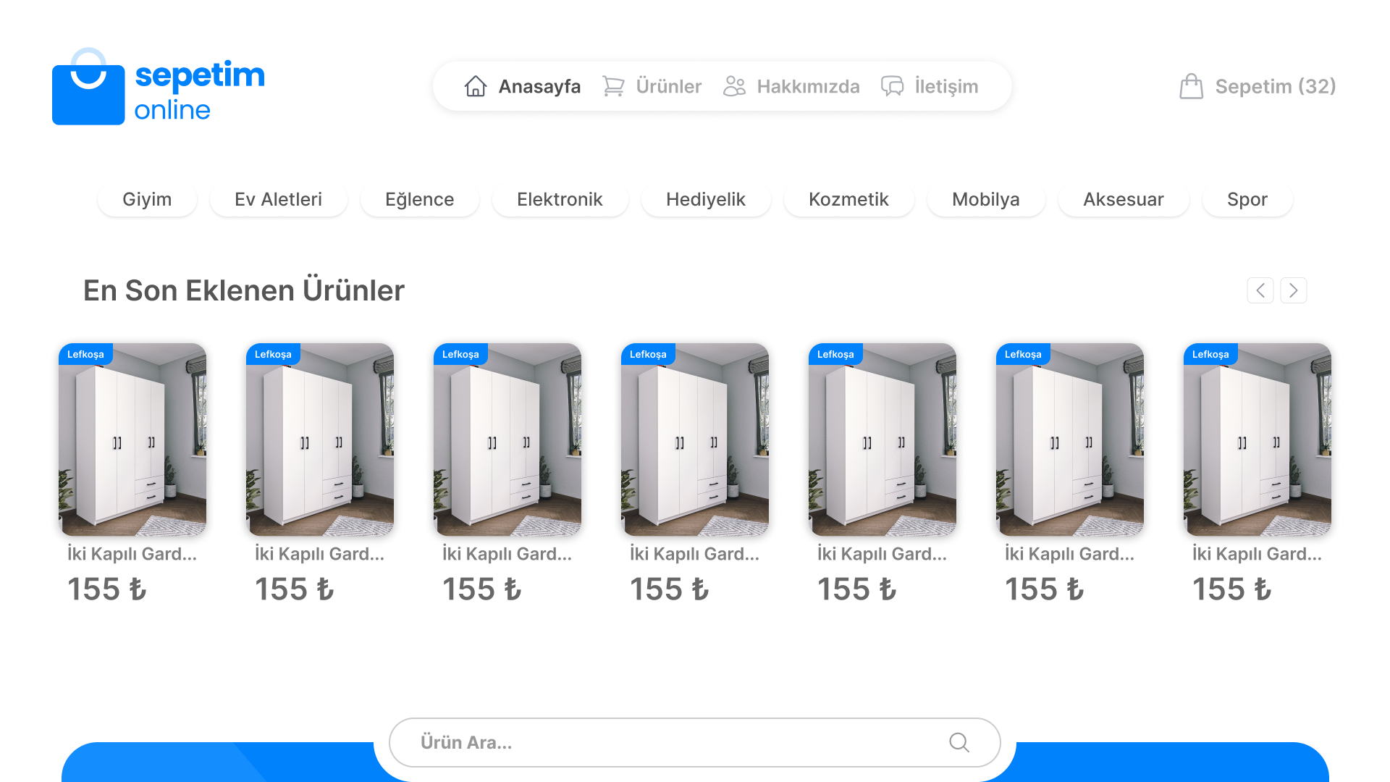This screenshot has height=782, width=1390.
Task: Open the Sepetim shopping bag icon
Action: click(x=1191, y=86)
